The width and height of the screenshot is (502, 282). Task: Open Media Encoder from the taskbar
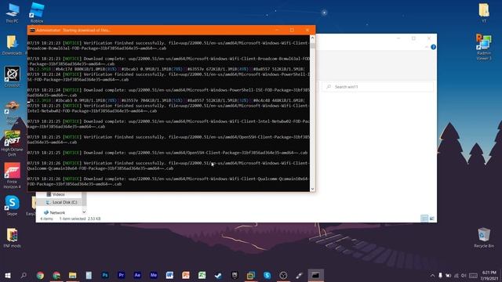[154, 275]
